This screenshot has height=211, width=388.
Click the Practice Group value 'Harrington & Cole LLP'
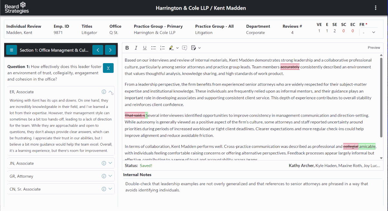point(155,33)
